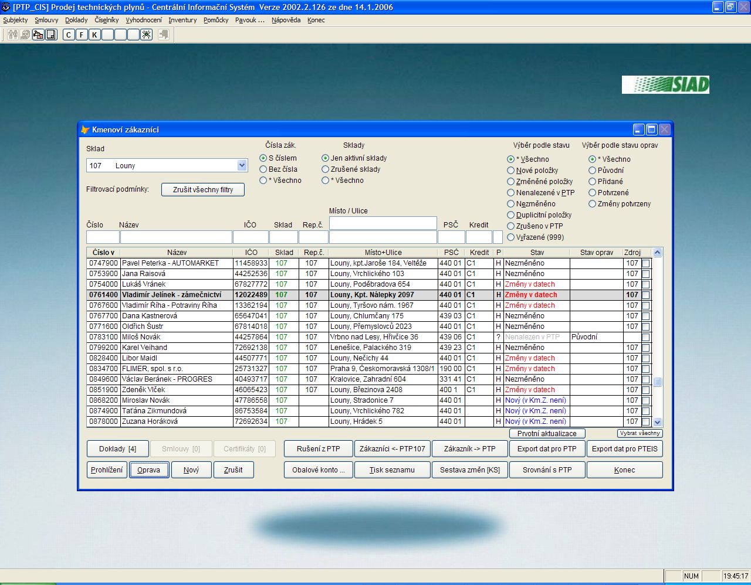Click the table's scroll-down arrow
The height and width of the screenshot is (585, 751).
657,422
